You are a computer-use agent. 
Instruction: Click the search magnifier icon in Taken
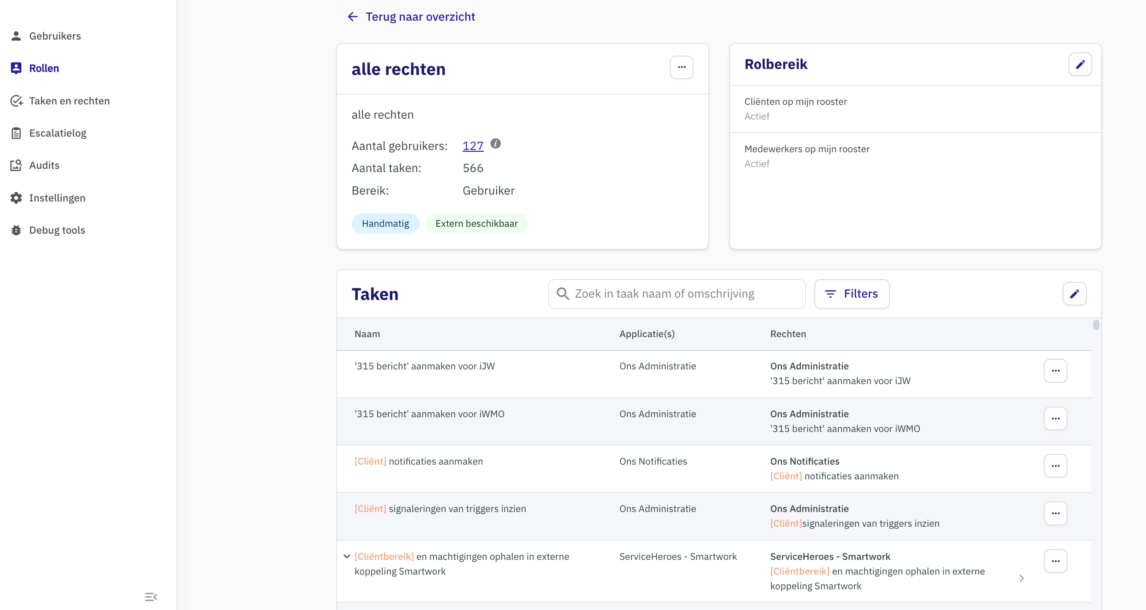tap(563, 293)
